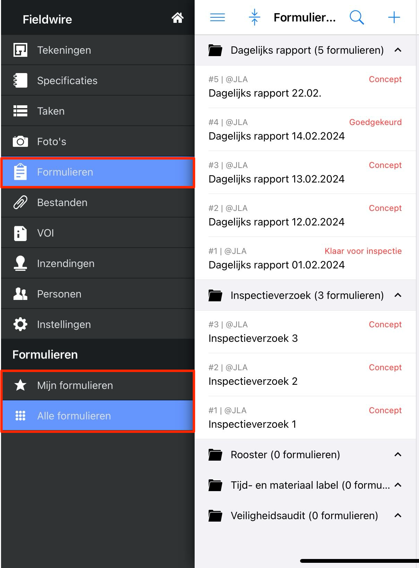Collapse the Dagelijks rapport section chevron
The image size is (419, 568).
398,50
